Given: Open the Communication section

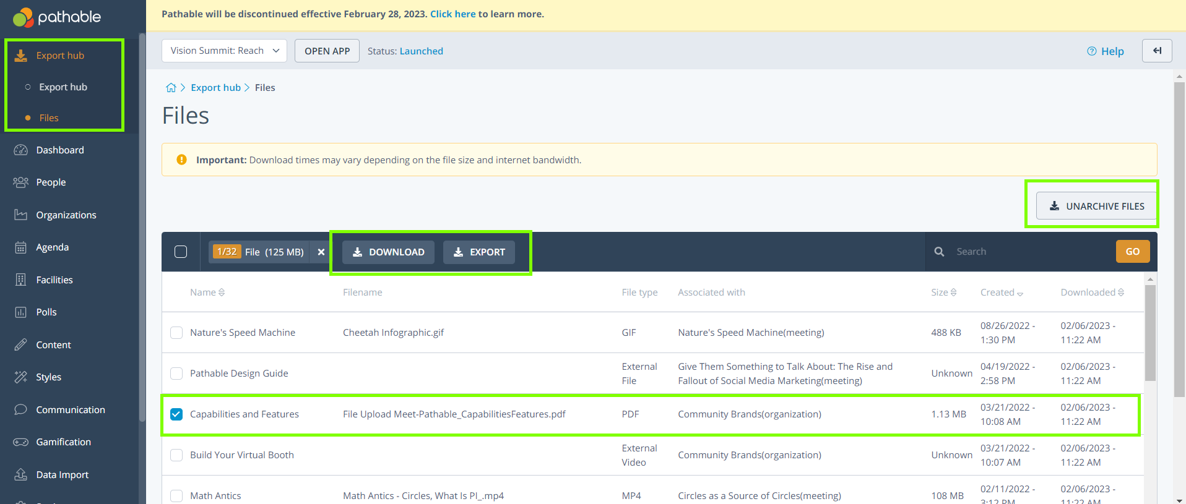Looking at the screenshot, I should tap(71, 410).
